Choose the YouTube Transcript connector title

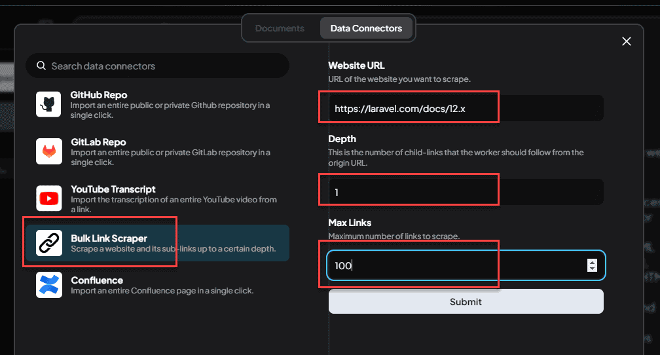coord(113,189)
